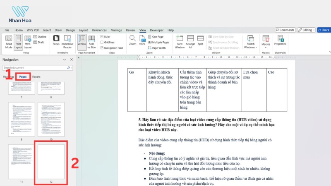This screenshot has width=331, height=186.
Task: Open page 11 thumbnail
Action: 22,162
